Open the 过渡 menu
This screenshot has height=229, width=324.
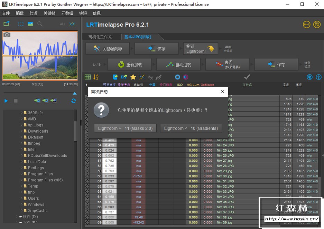[34, 13]
